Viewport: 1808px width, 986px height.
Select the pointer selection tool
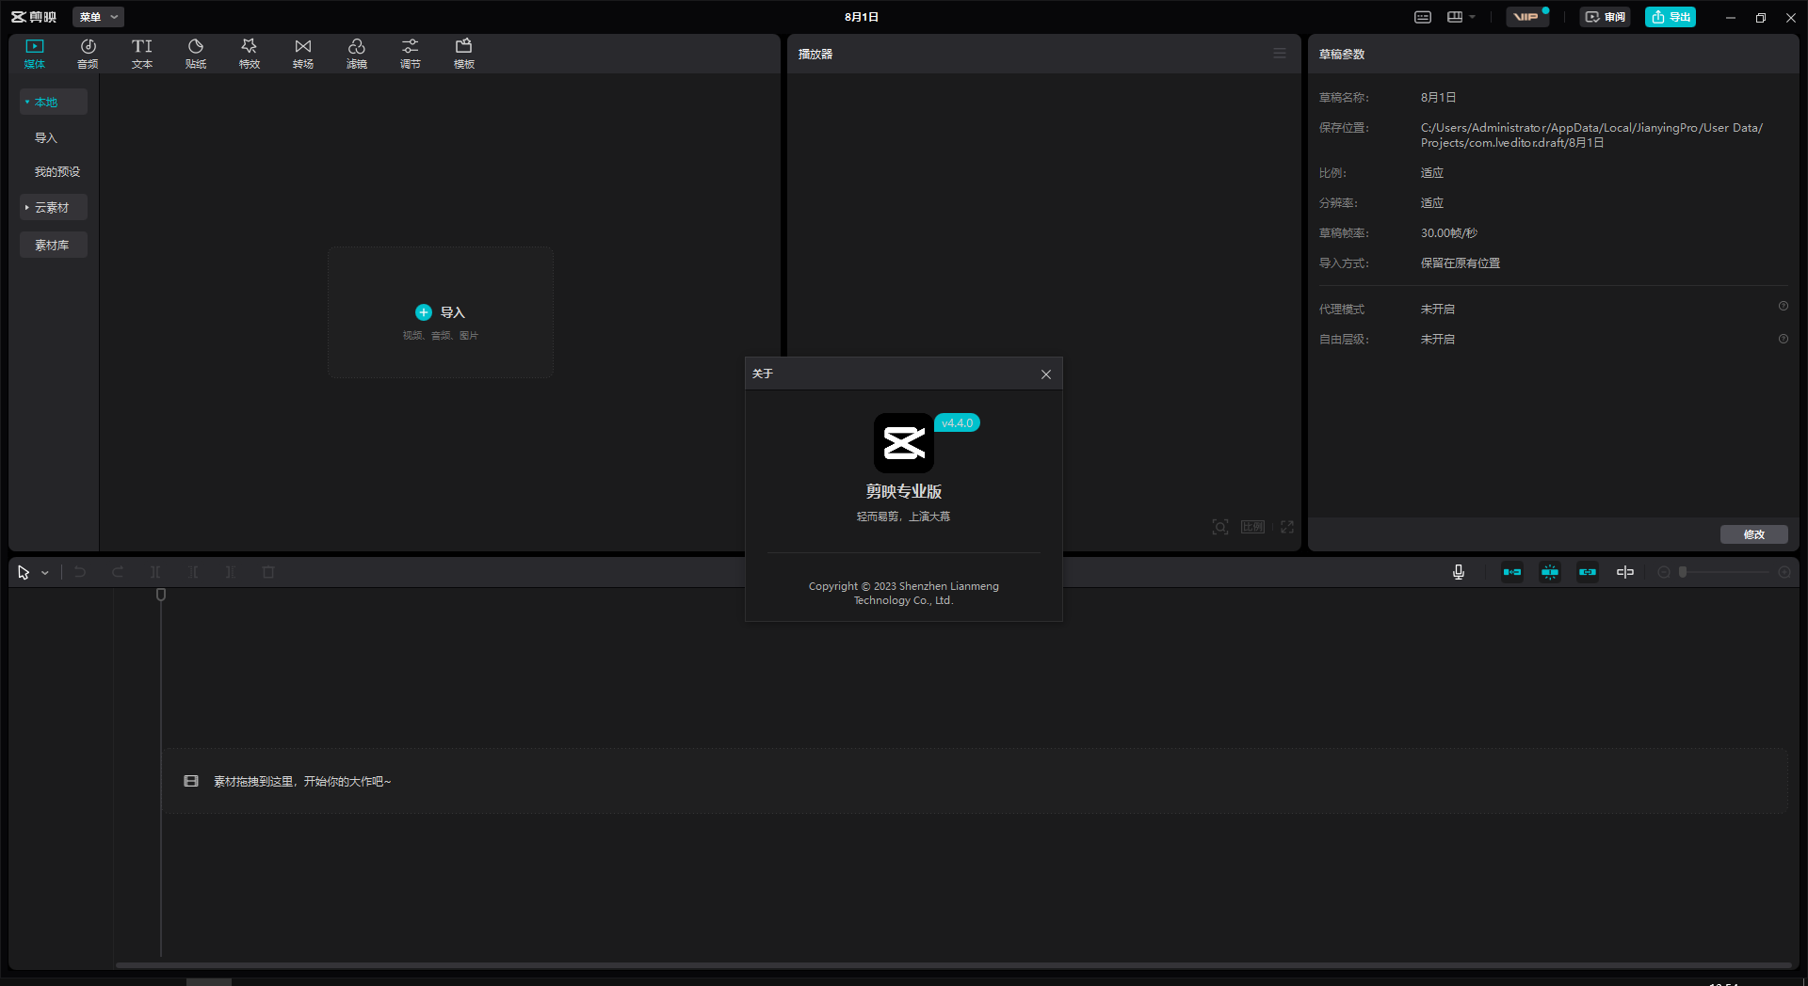coord(24,572)
